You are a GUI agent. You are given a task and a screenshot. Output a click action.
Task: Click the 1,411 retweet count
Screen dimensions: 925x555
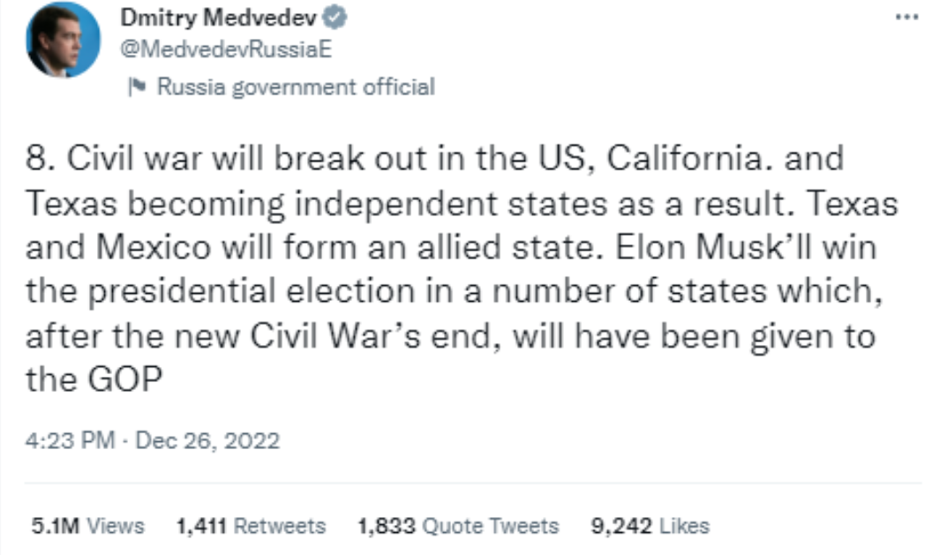200,527
